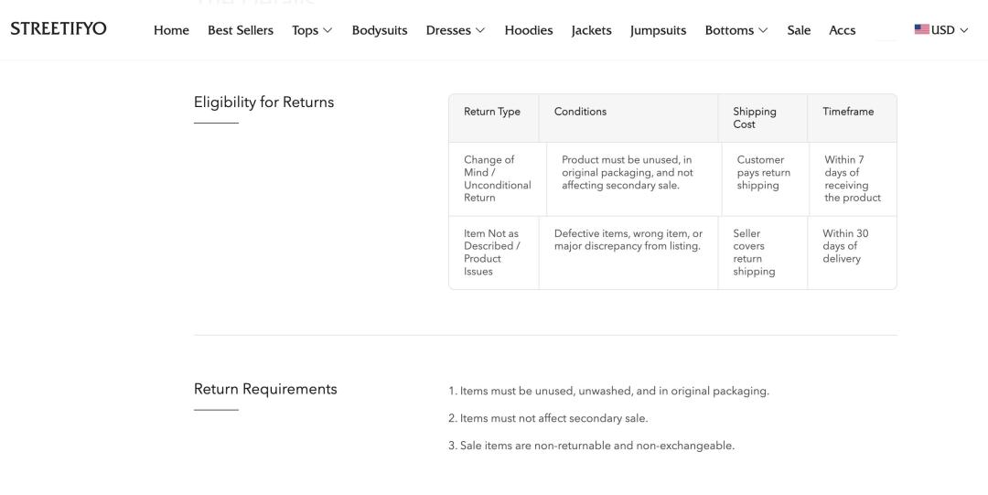Screen dimensions: 988x495
Task: Click requirement 2 about secondary sale
Action: point(548,418)
